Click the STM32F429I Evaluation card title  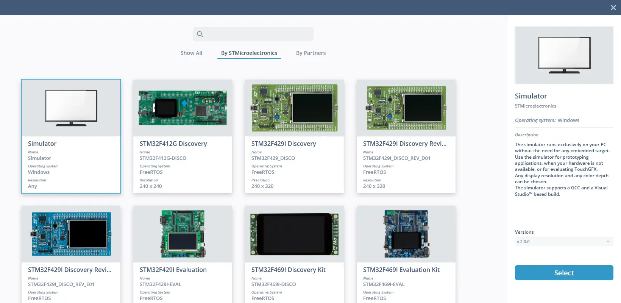coord(173,270)
